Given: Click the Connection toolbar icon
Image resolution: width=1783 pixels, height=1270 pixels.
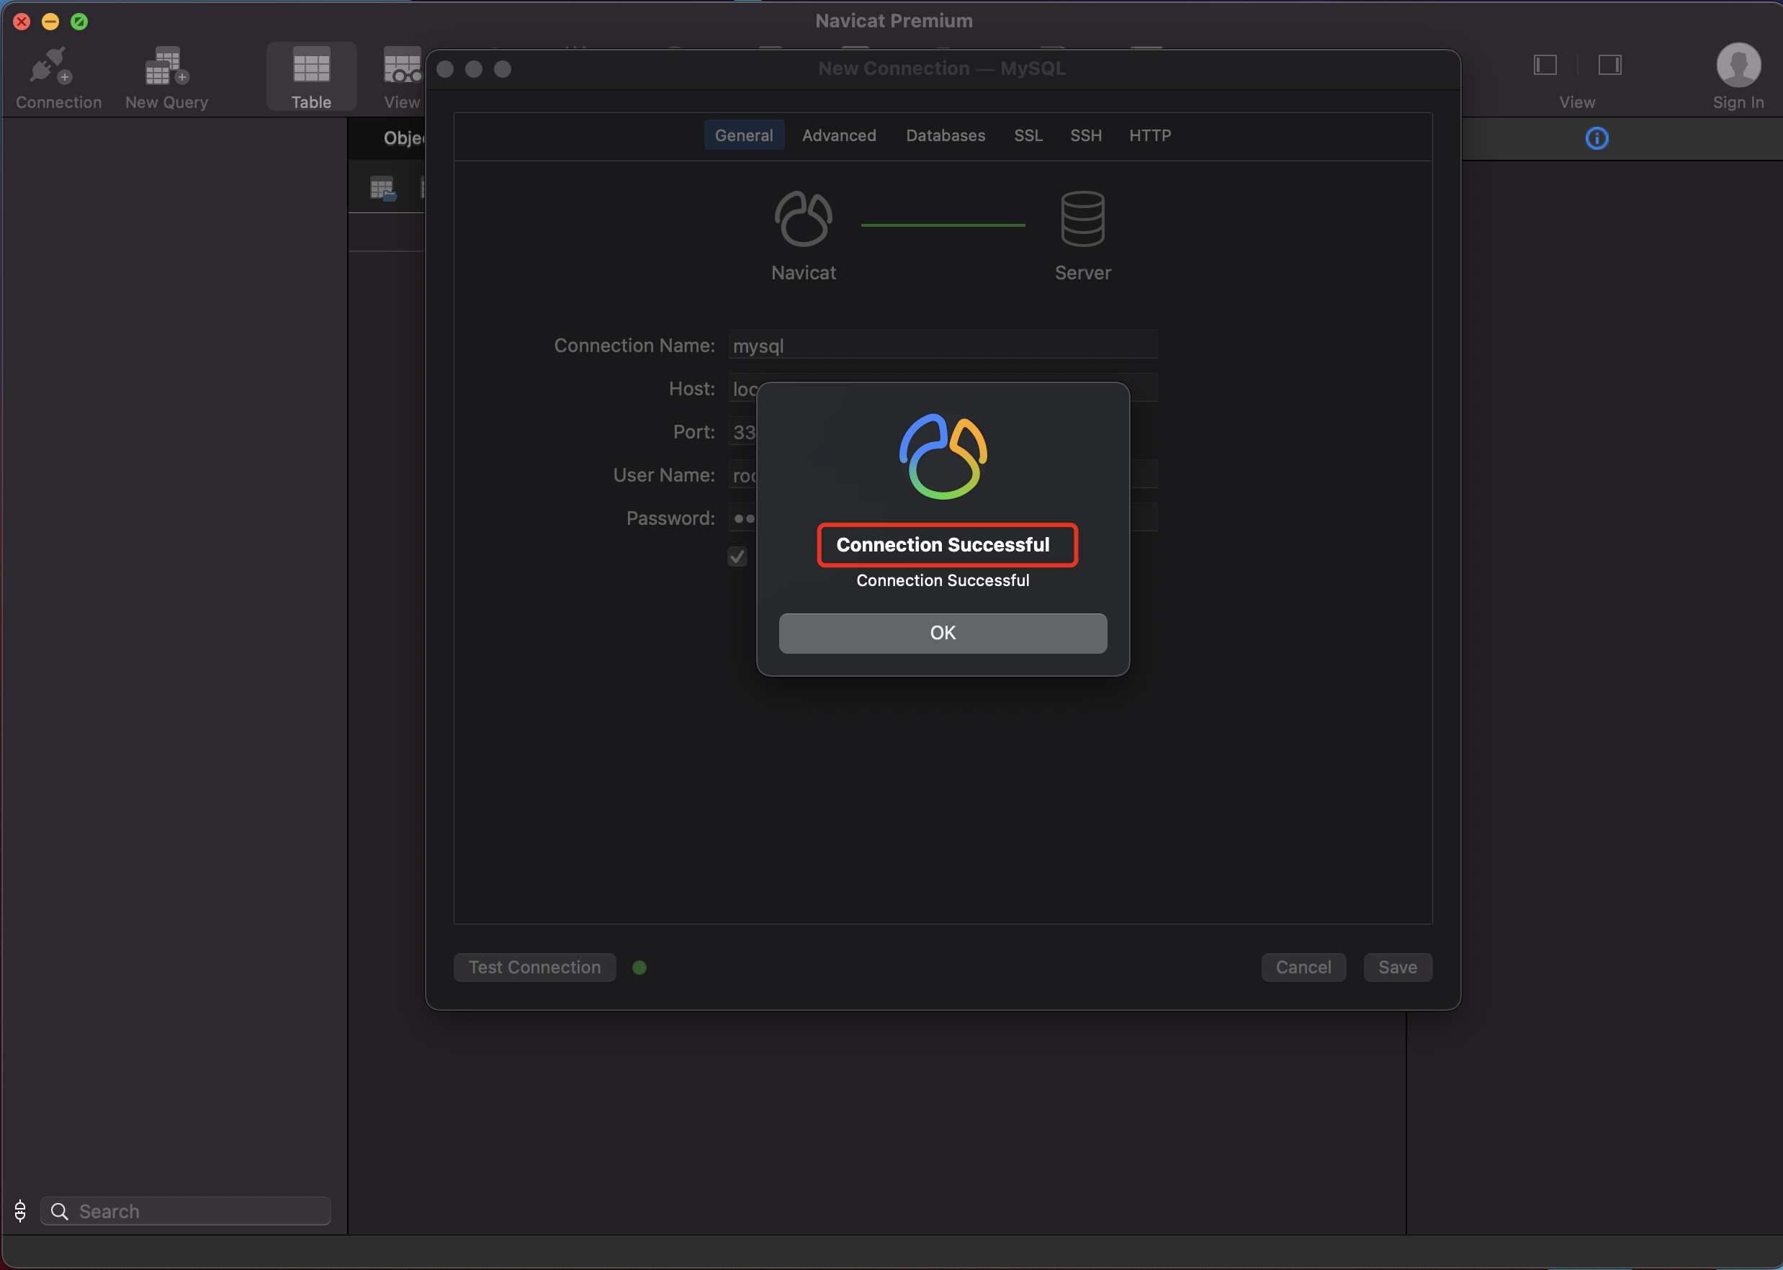Looking at the screenshot, I should tap(52, 66).
